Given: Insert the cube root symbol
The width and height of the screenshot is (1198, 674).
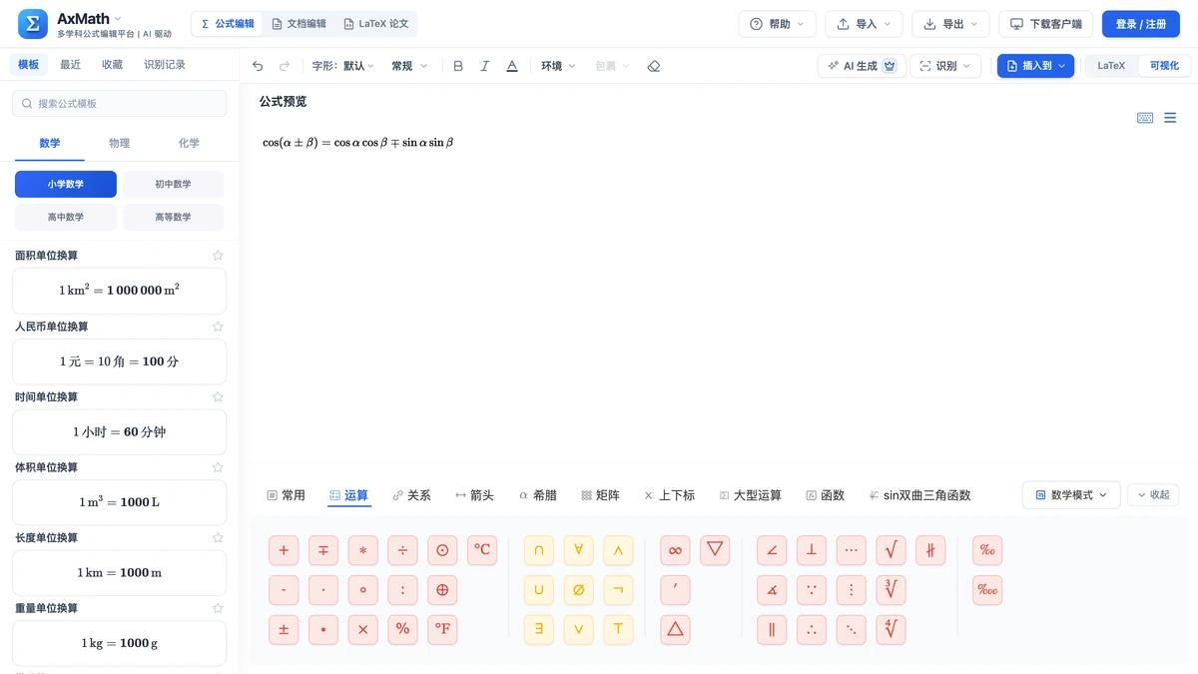Looking at the screenshot, I should click(x=891, y=590).
